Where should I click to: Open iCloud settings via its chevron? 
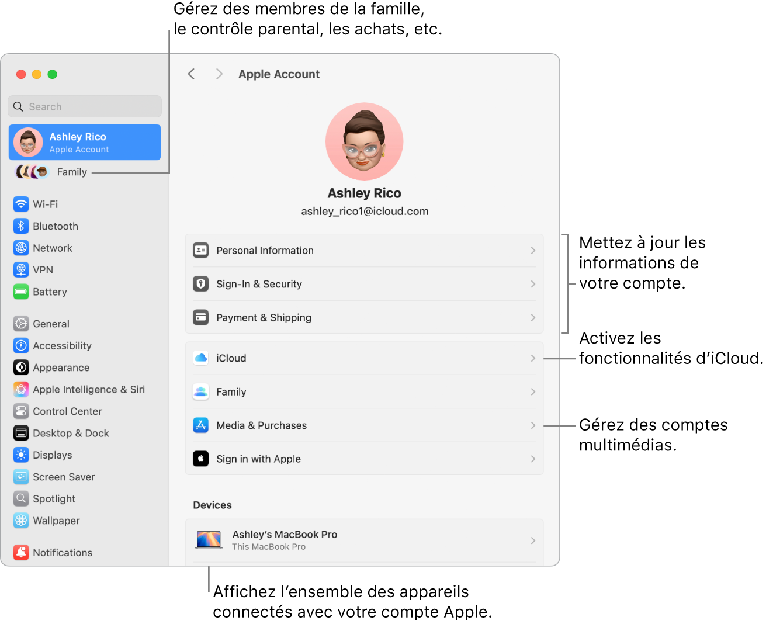tap(533, 358)
